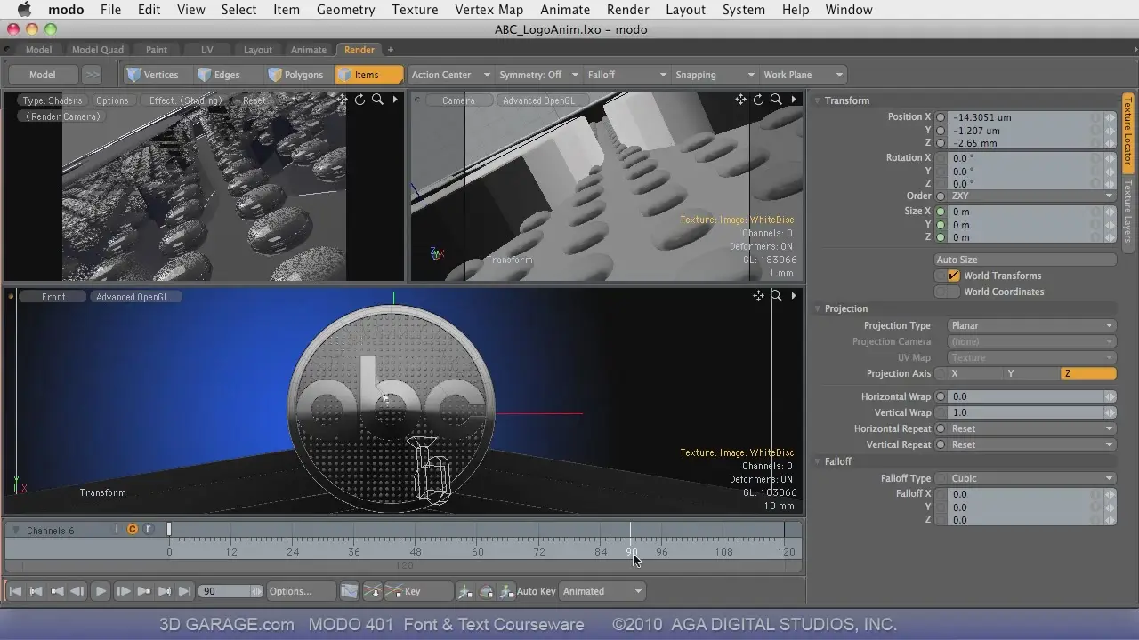
Task: Open the Symmetry: Off dropdown
Action: click(538, 75)
